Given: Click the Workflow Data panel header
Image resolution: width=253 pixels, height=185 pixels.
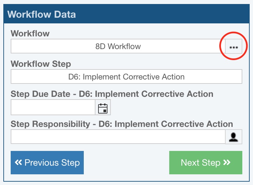Looking at the screenshot, I should [126, 14].
